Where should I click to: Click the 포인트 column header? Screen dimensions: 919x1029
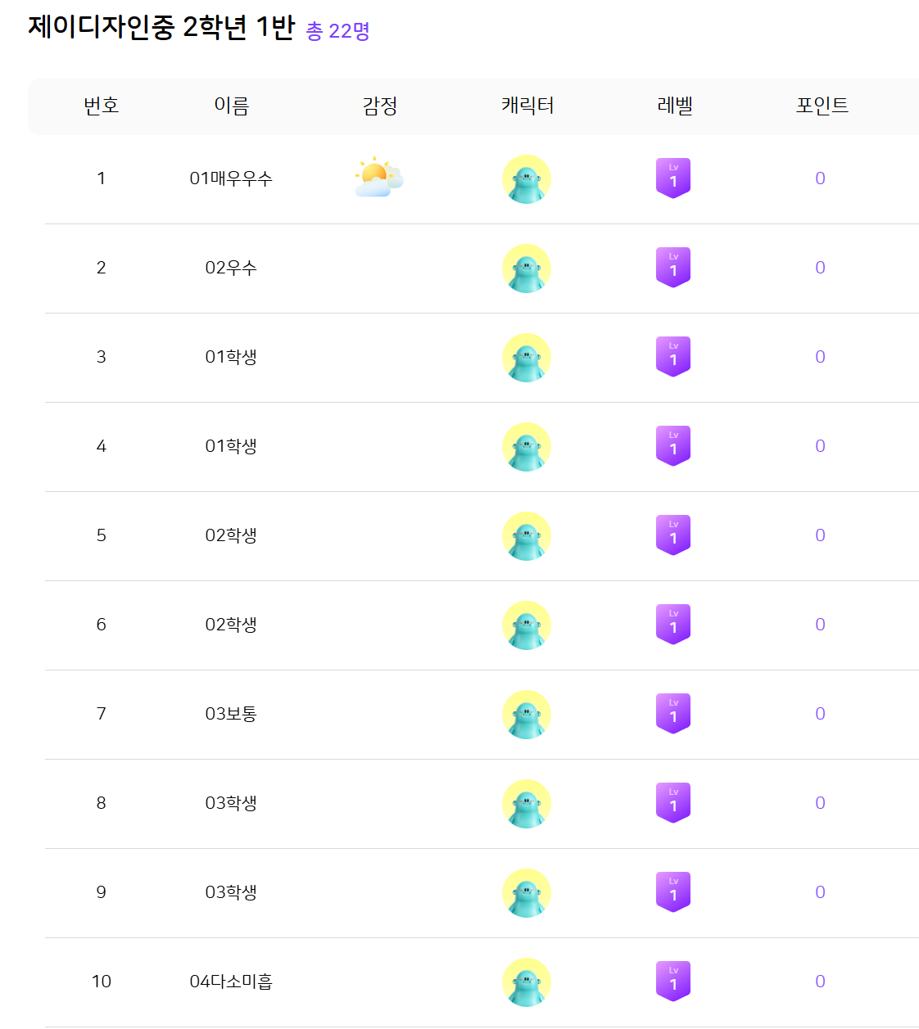tap(822, 106)
